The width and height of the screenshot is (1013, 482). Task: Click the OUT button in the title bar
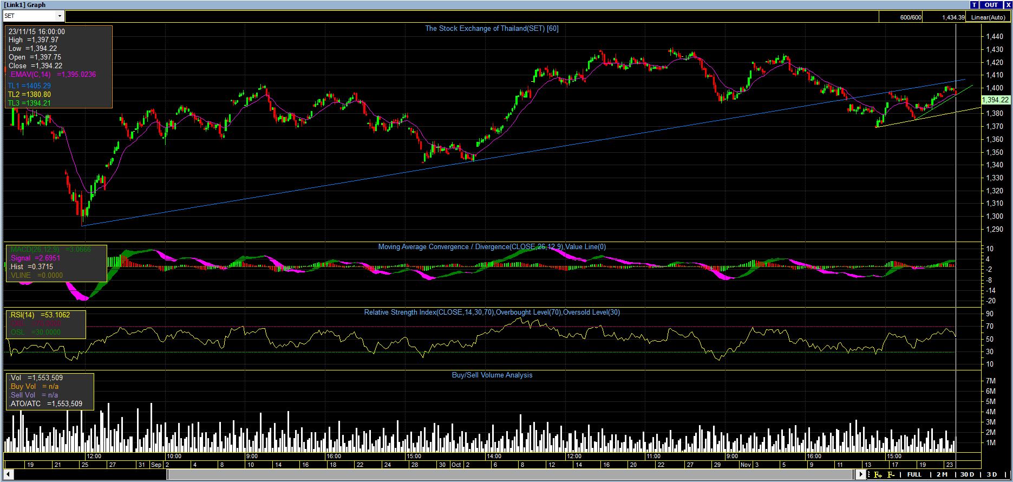coord(991,5)
